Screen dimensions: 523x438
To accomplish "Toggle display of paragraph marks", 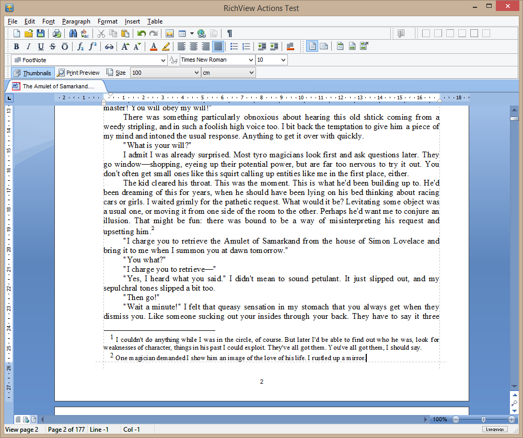I will coord(229,33).
